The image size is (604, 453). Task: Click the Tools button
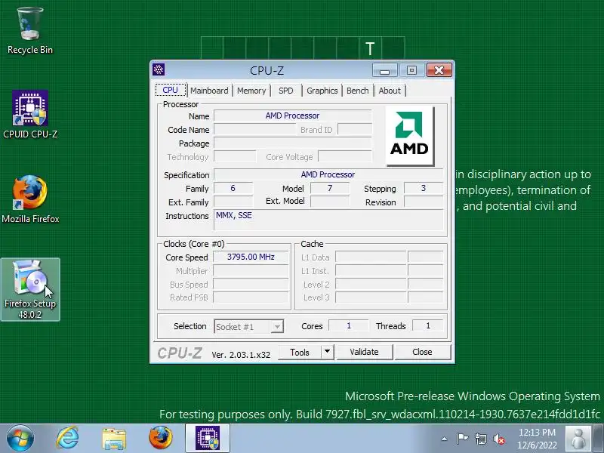299,352
